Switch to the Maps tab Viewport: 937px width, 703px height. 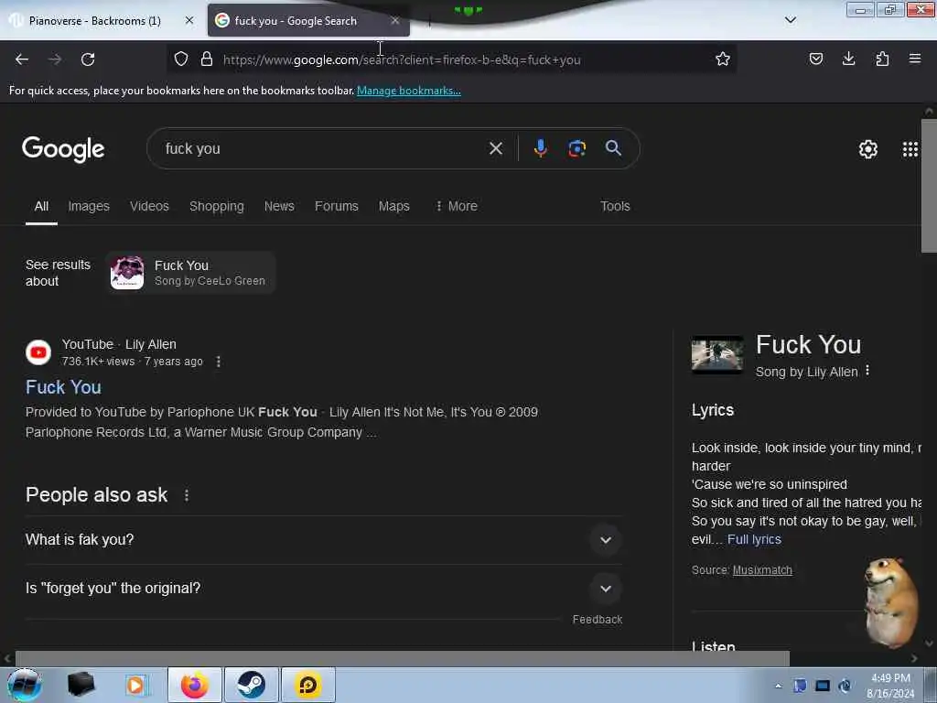click(393, 206)
